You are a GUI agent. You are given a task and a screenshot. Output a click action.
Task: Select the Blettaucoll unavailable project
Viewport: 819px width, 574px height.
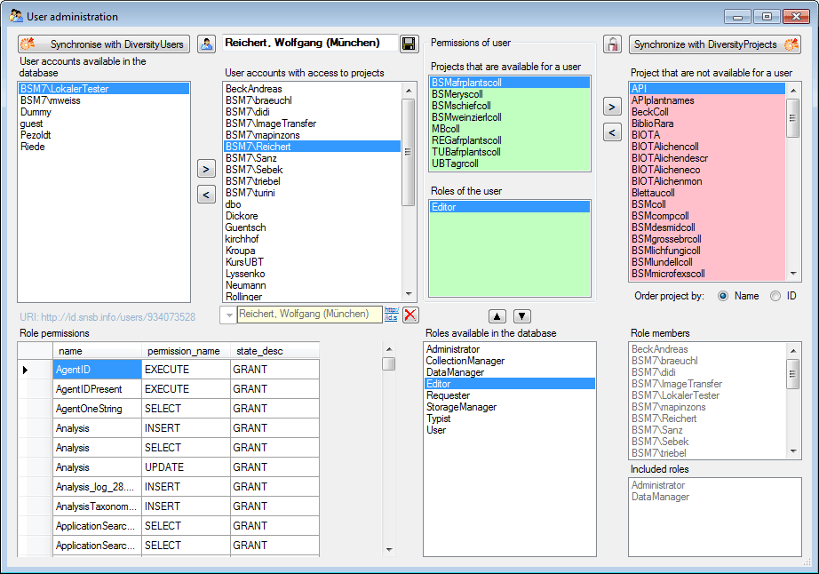707,193
